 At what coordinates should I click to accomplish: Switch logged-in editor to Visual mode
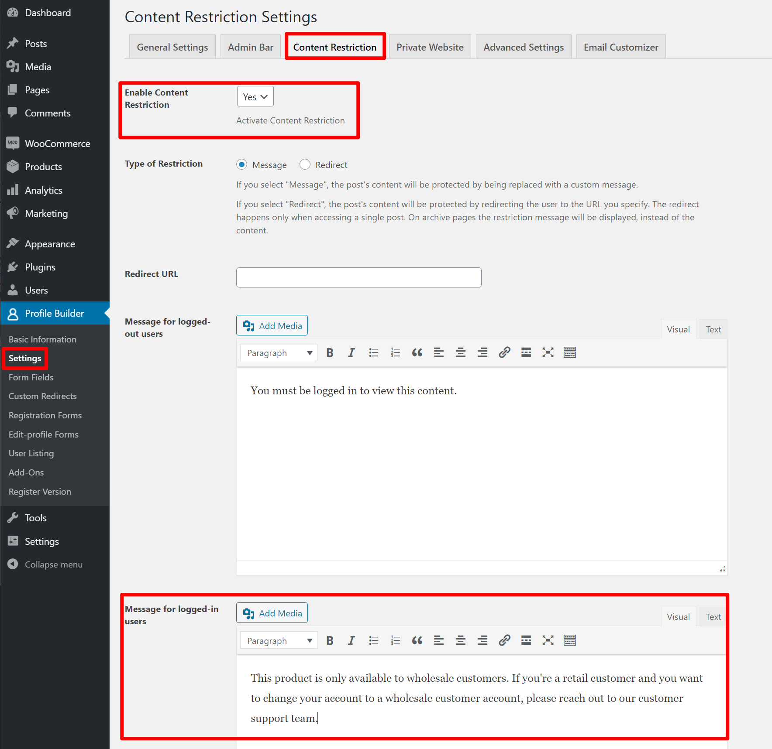coord(678,617)
